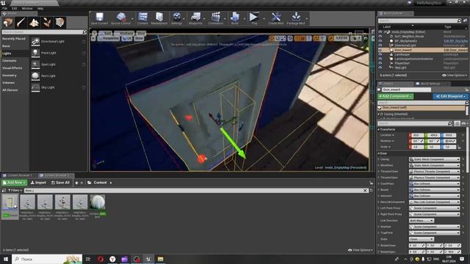Open the Source Control toolbar icon
Screen dimensions: 470x264
(120, 18)
